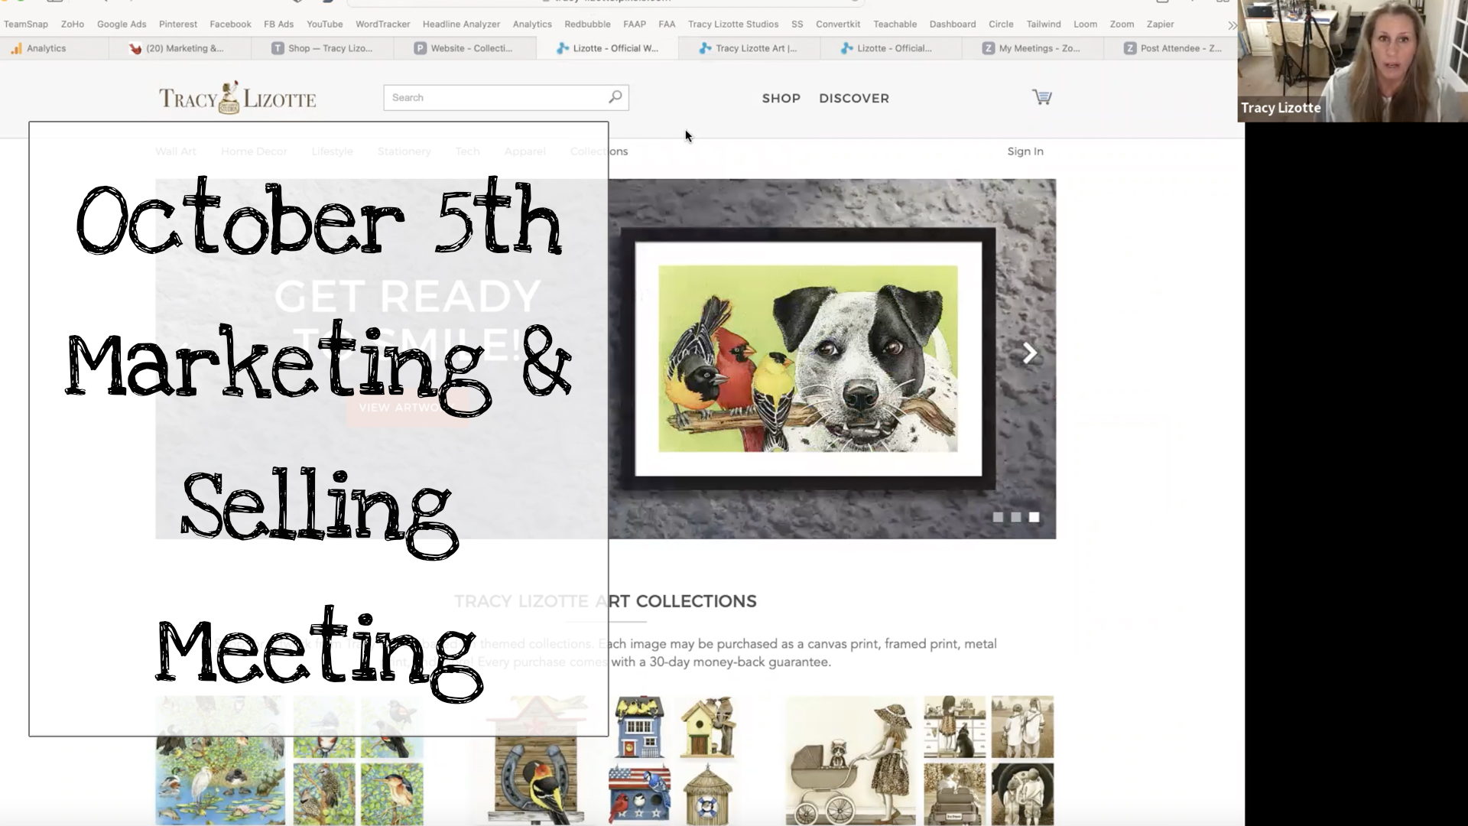
Task: Open FB Ads bookmark
Action: [x=278, y=24]
